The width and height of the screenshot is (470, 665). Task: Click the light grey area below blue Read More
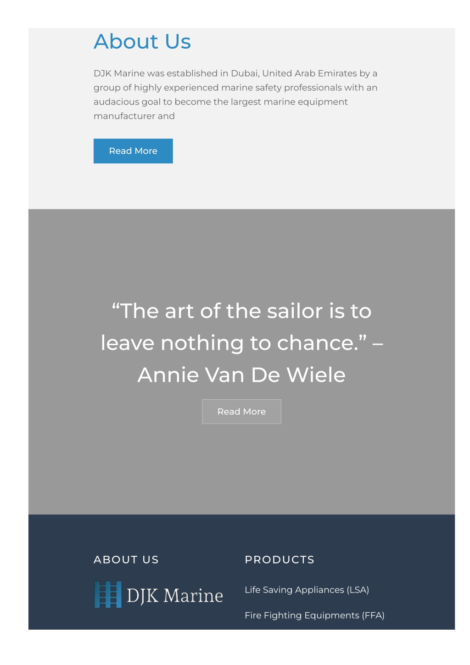coord(241,186)
